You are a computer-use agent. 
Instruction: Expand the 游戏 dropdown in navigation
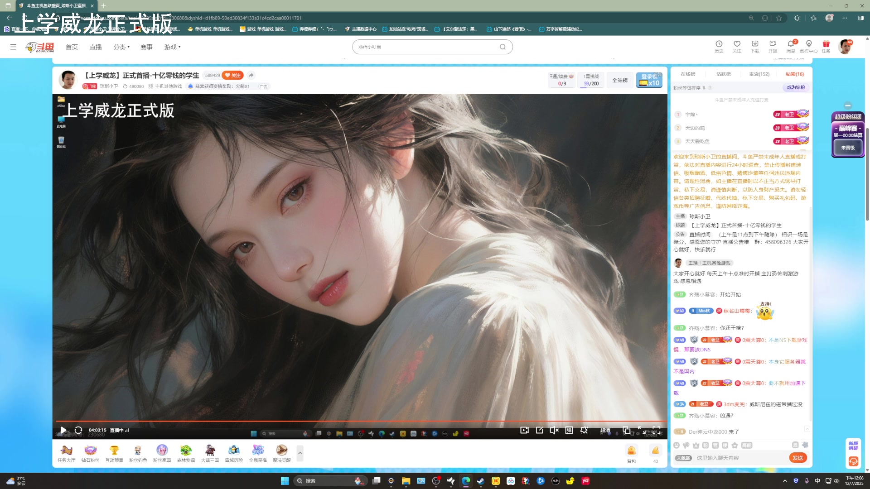pyautogui.click(x=172, y=47)
